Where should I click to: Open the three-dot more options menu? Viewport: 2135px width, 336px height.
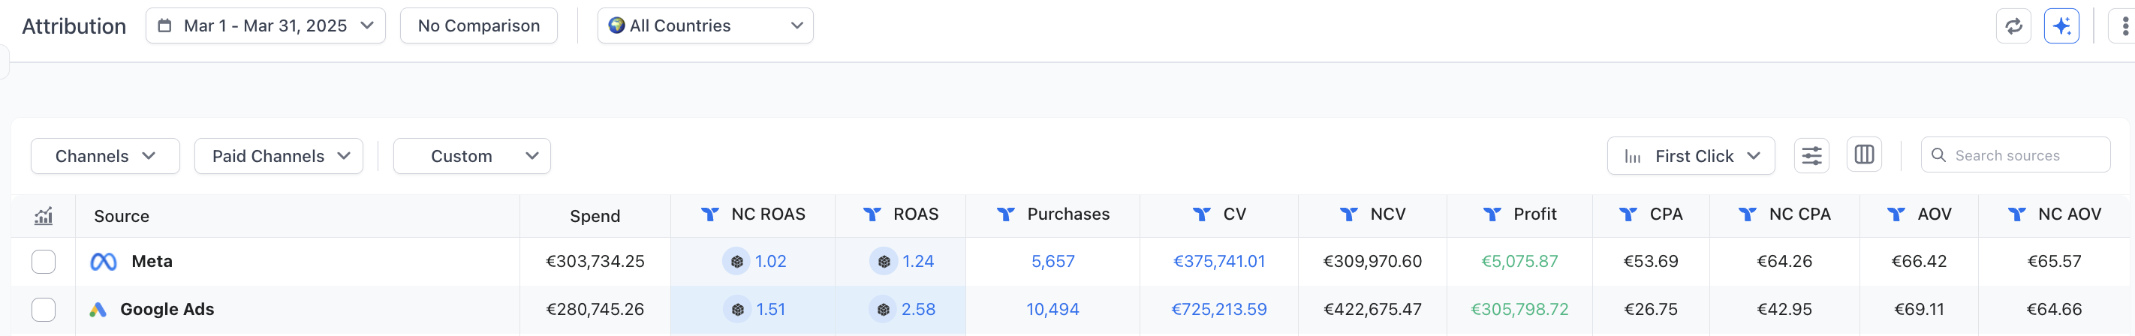coord(2125,26)
